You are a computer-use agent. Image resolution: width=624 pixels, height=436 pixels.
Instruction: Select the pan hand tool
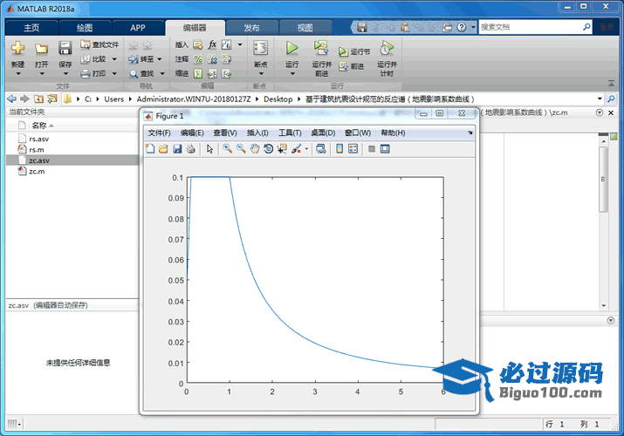pyautogui.click(x=255, y=149)
